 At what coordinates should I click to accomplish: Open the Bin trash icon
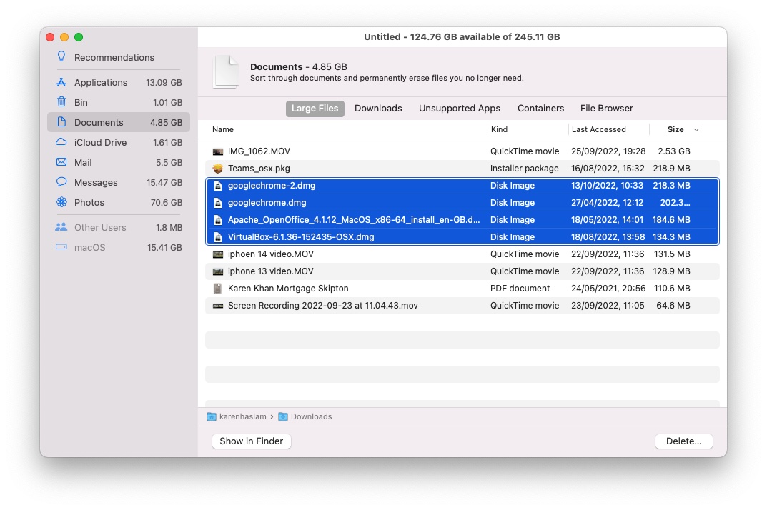tap(61, 102)
